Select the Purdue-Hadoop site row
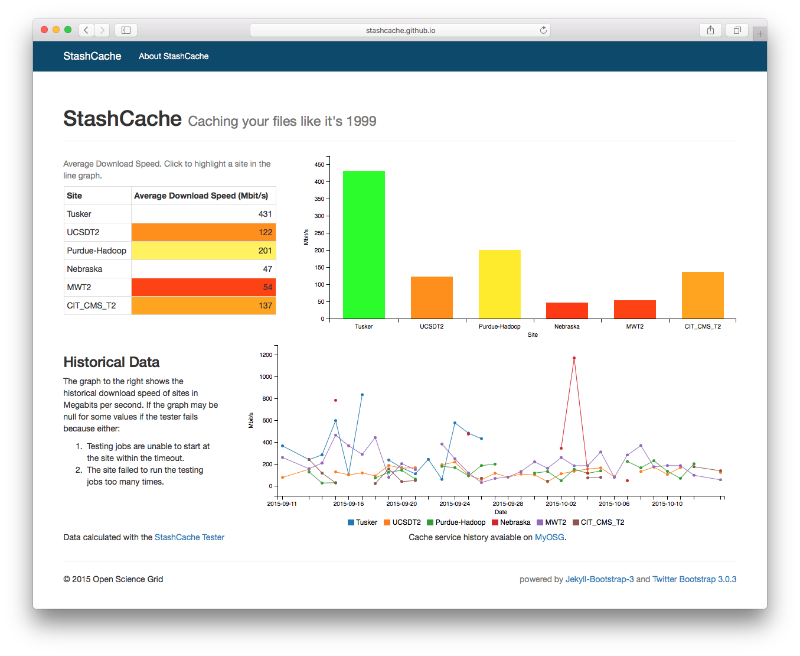Image resolution: width=800 pixels, height=656 pixels. pyautogui.click(x=169, y=251)
